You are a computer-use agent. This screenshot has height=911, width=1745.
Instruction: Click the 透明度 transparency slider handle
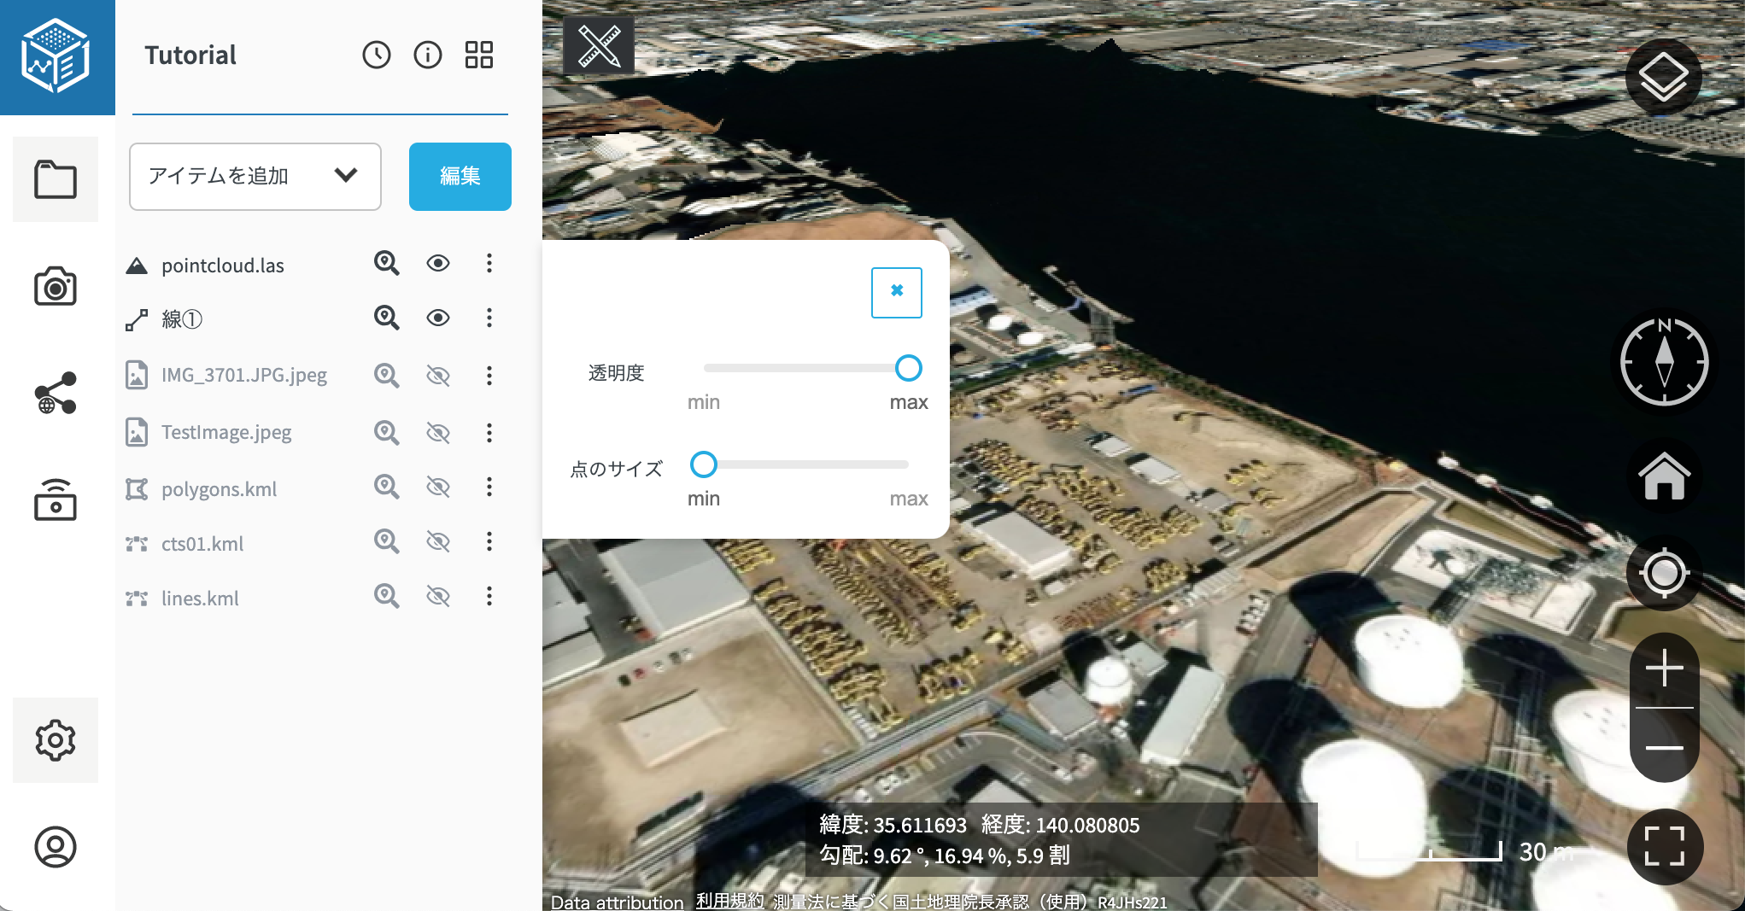tap(908, 368)
